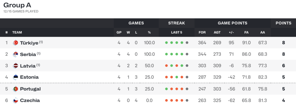Image resolution: width=296 pixels, height=105 pixels.
Task: Open the Latvia team link
Action: pos(28,66)
